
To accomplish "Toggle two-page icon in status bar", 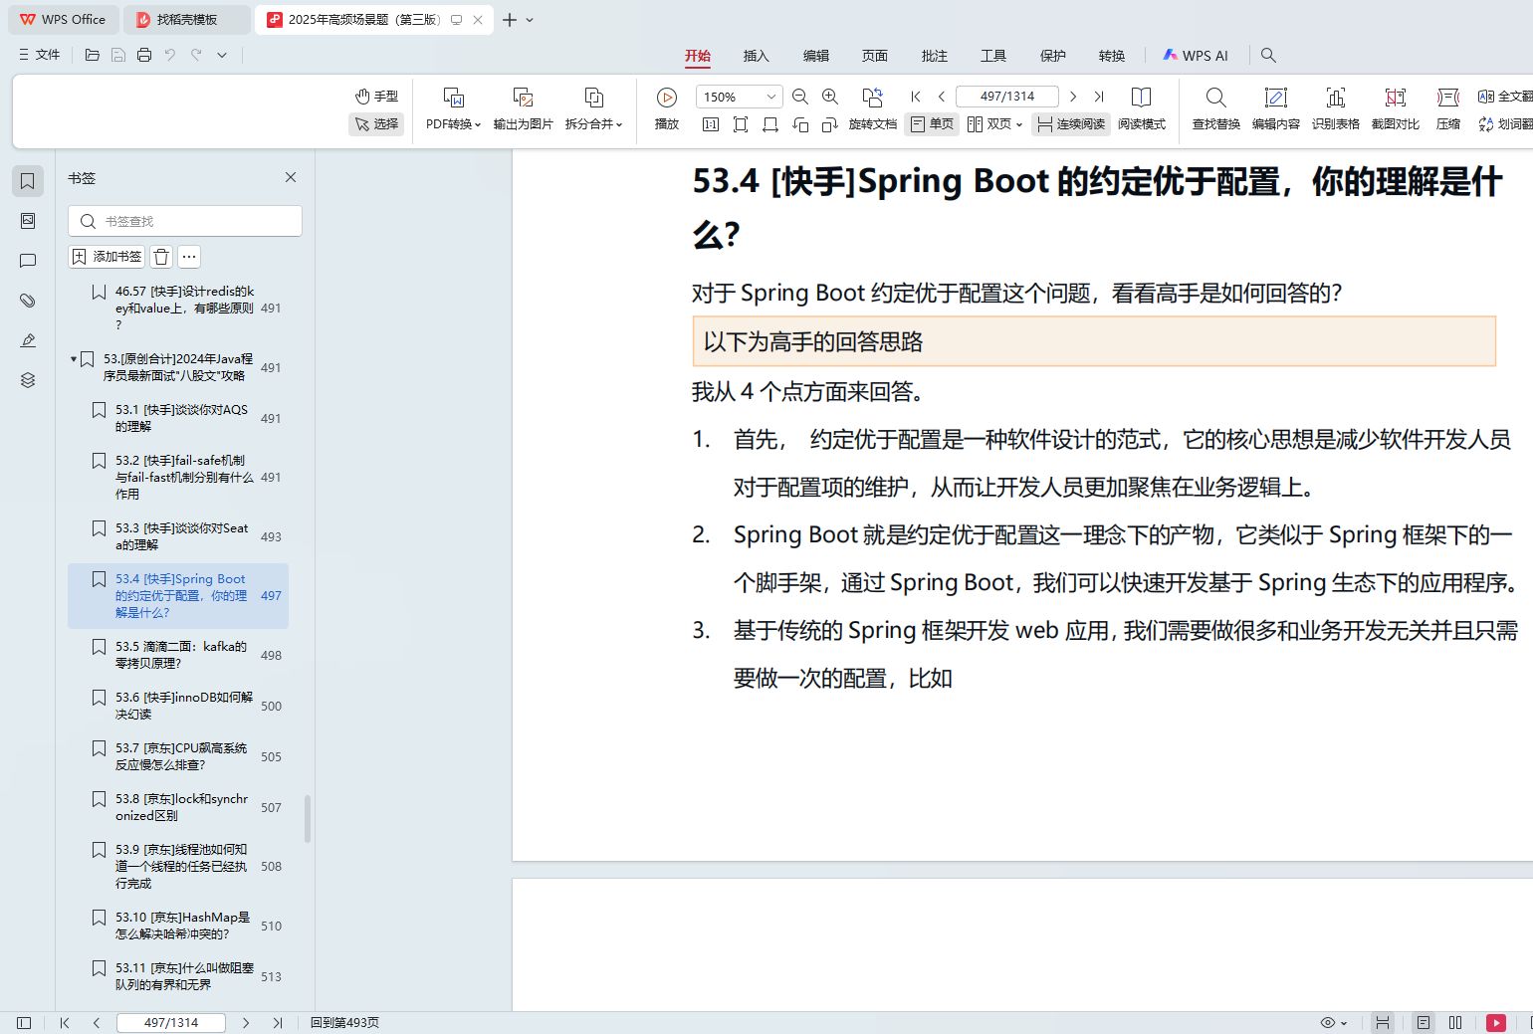I will coord(1455,1022).
